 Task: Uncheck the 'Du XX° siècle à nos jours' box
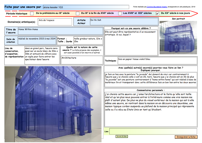158,13
